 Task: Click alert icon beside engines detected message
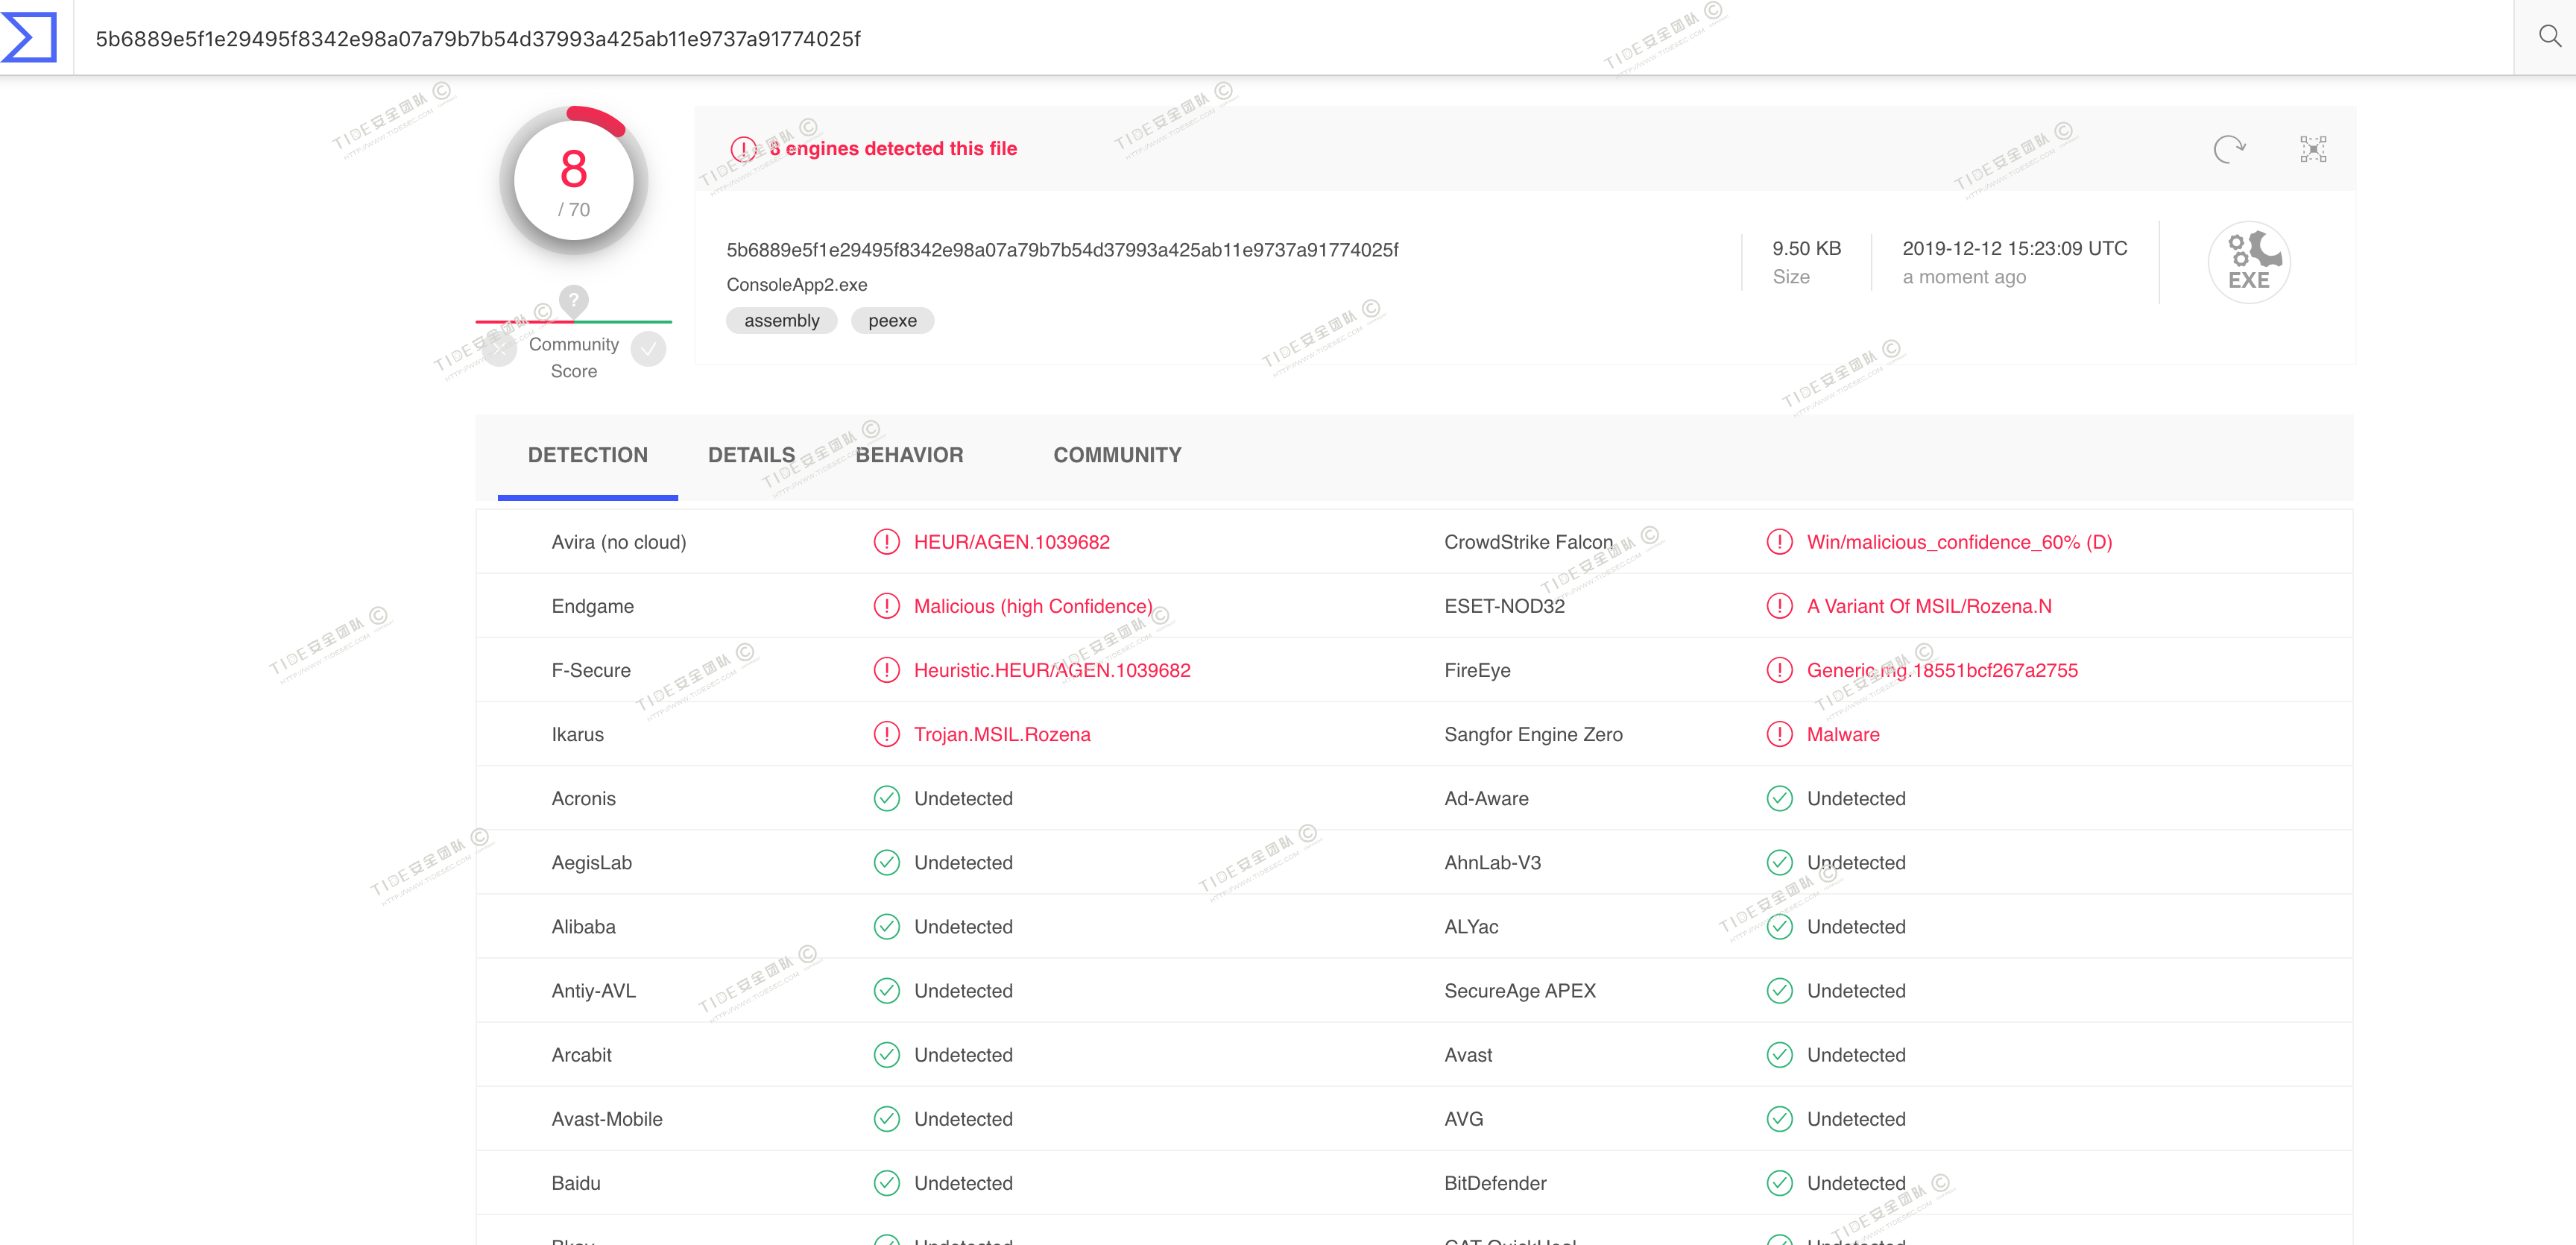743,149
